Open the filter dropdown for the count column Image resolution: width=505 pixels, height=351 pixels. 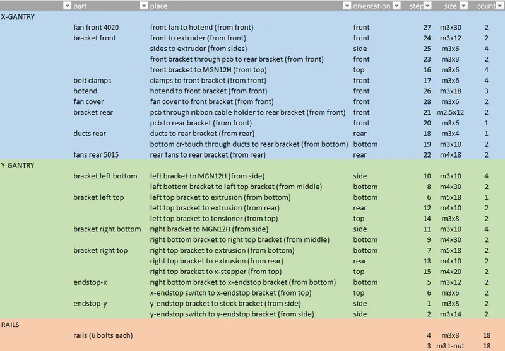pos(499,6)
